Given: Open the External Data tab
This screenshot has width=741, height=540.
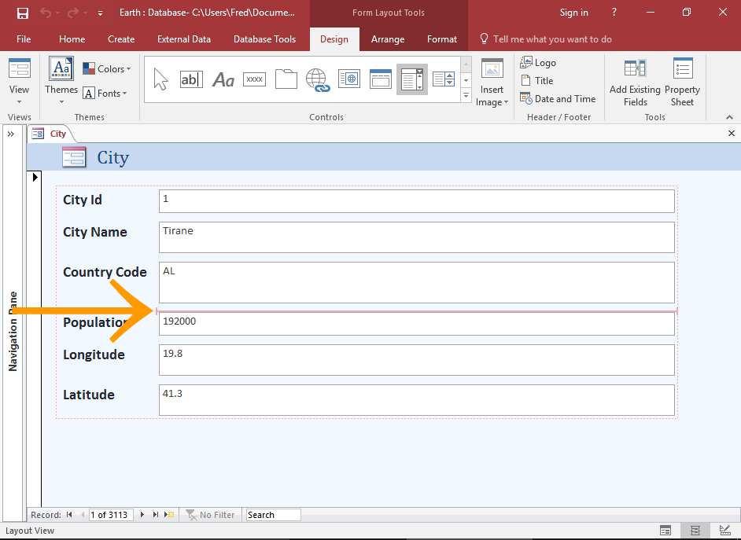Looking at the screenshot, I should coord(184,39).
